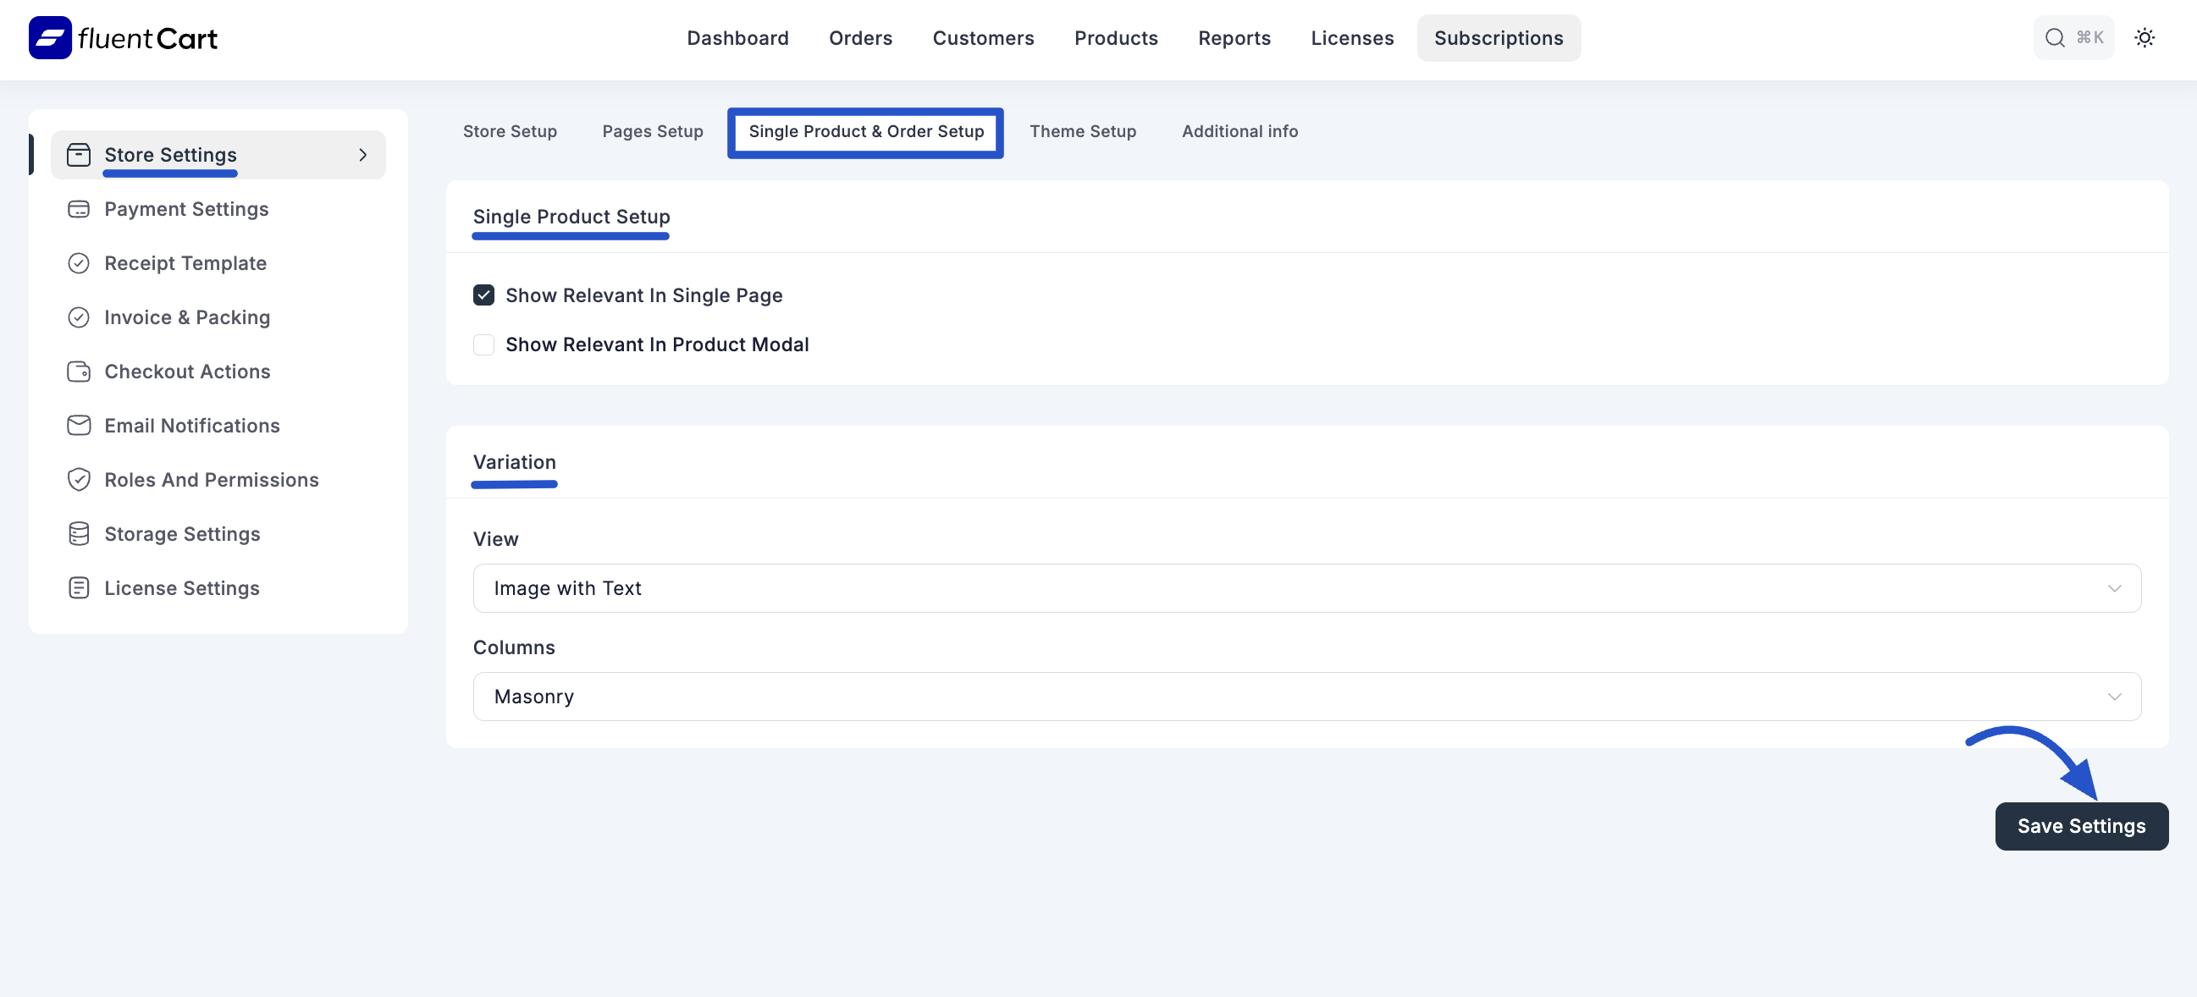
Task: Uncheck Show Relevant In Single Page
Action: point(483,295)
